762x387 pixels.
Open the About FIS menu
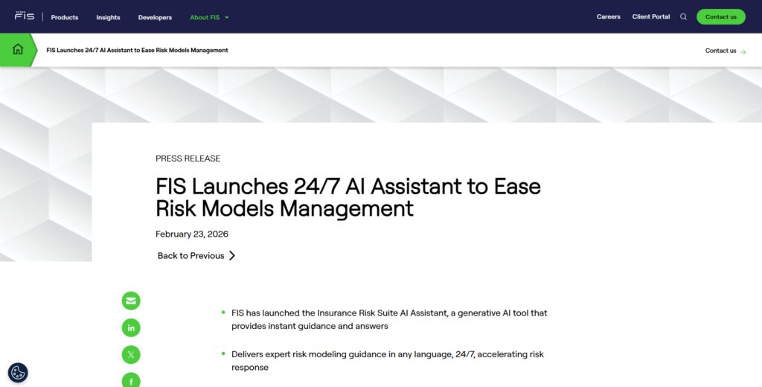click(x=205, y=18)
